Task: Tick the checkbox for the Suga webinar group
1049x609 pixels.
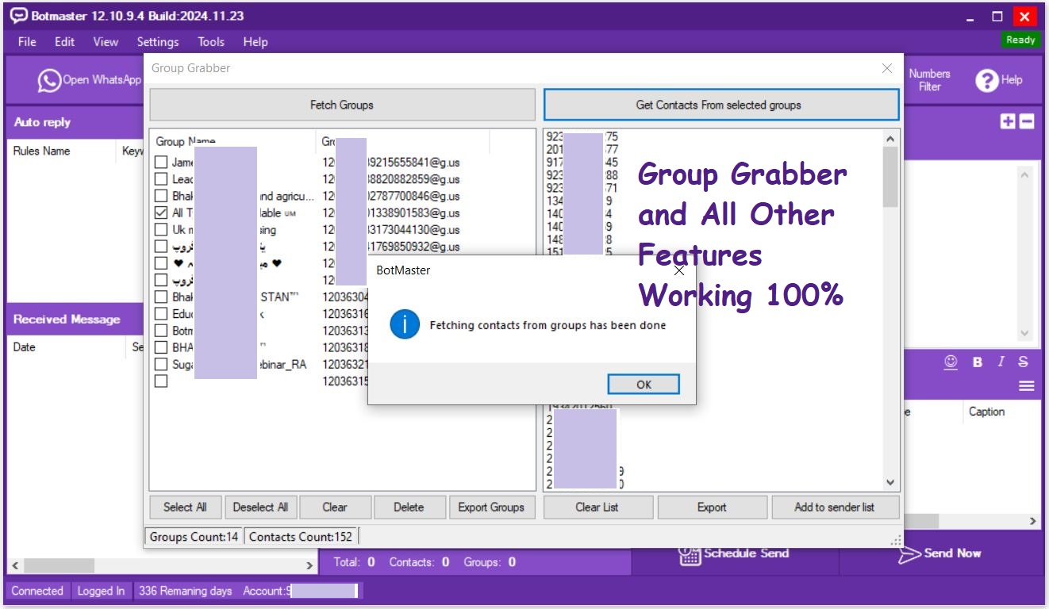Action: coord(161,364)
